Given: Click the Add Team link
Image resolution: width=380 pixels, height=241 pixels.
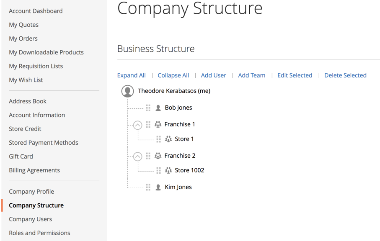Looking at the screenshot, I should 251,75.
